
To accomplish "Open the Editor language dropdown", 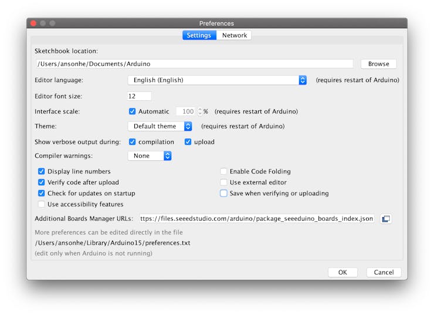I will click(x=217, y=80).
